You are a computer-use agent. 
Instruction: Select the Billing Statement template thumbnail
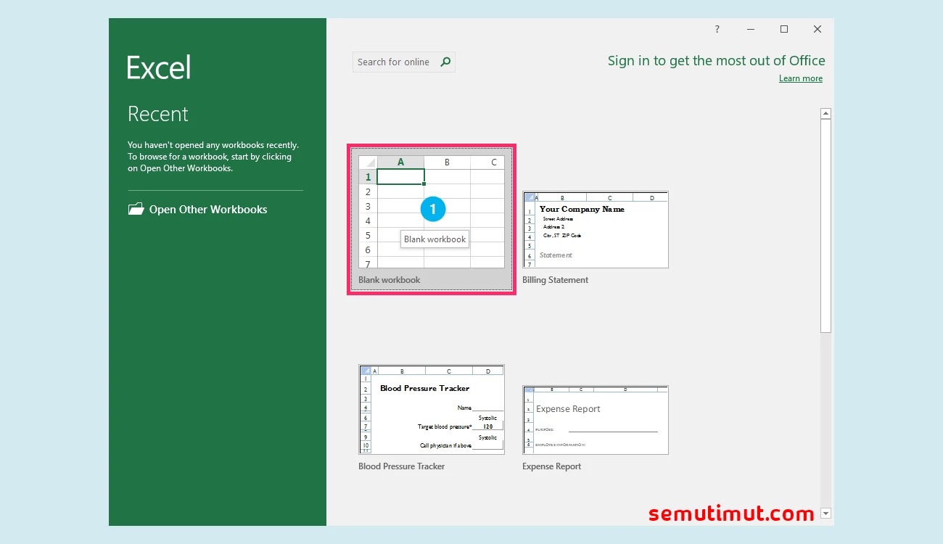point(596,230)
